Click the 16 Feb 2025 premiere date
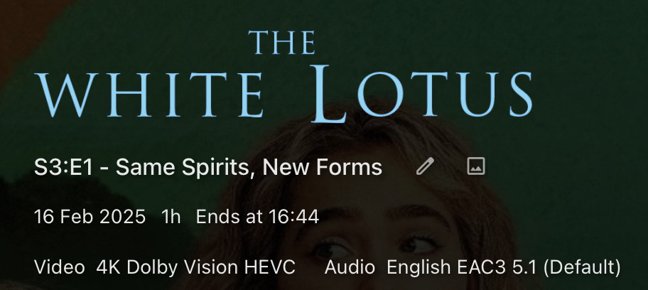 click(x=90, y=217)
